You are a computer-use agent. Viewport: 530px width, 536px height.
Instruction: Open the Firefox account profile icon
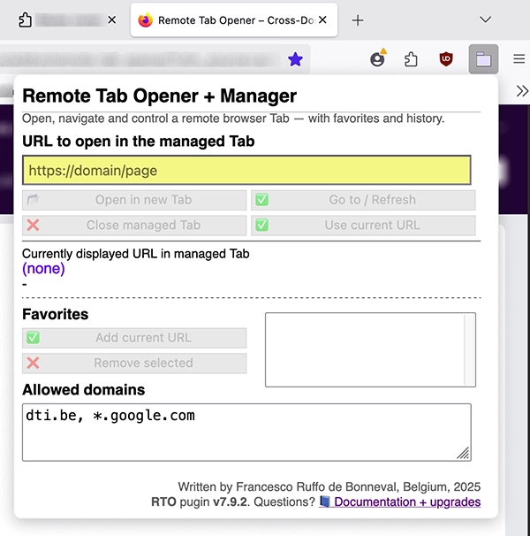coord(378,58)
